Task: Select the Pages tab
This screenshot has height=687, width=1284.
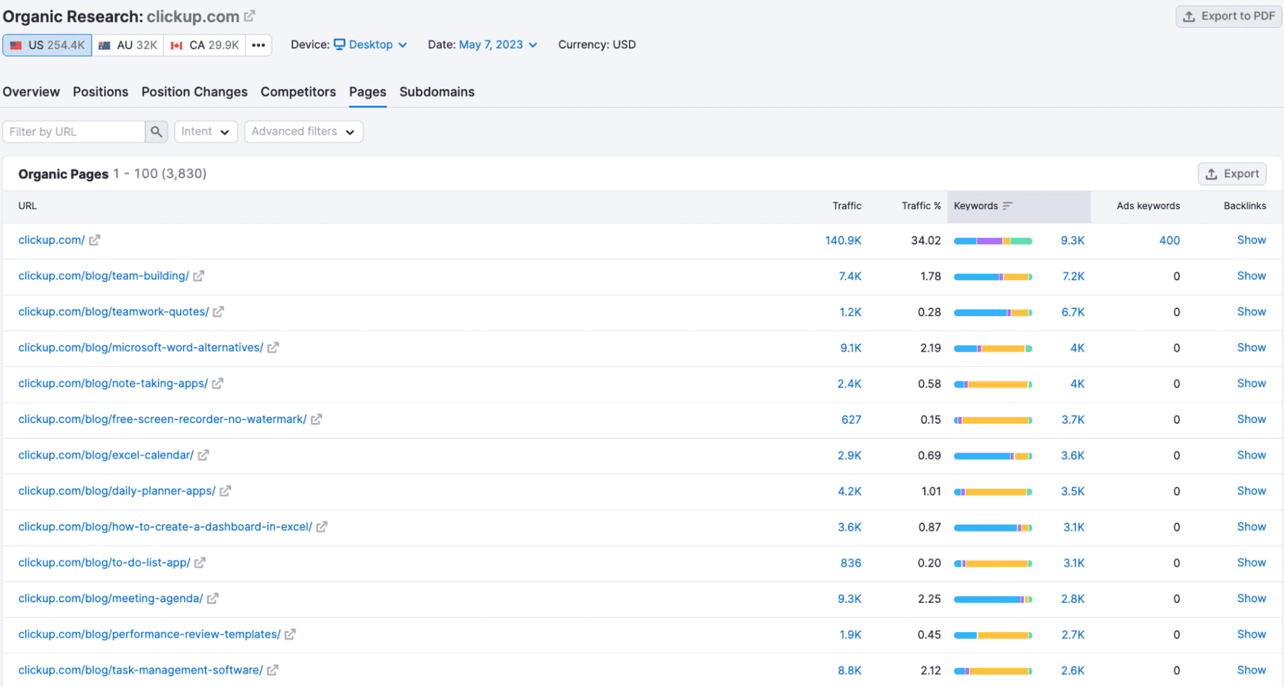Action: click(368, 92)
